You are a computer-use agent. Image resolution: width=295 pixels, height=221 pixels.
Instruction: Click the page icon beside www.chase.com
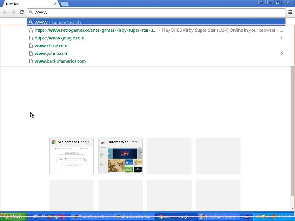click(x=31, y=46)
